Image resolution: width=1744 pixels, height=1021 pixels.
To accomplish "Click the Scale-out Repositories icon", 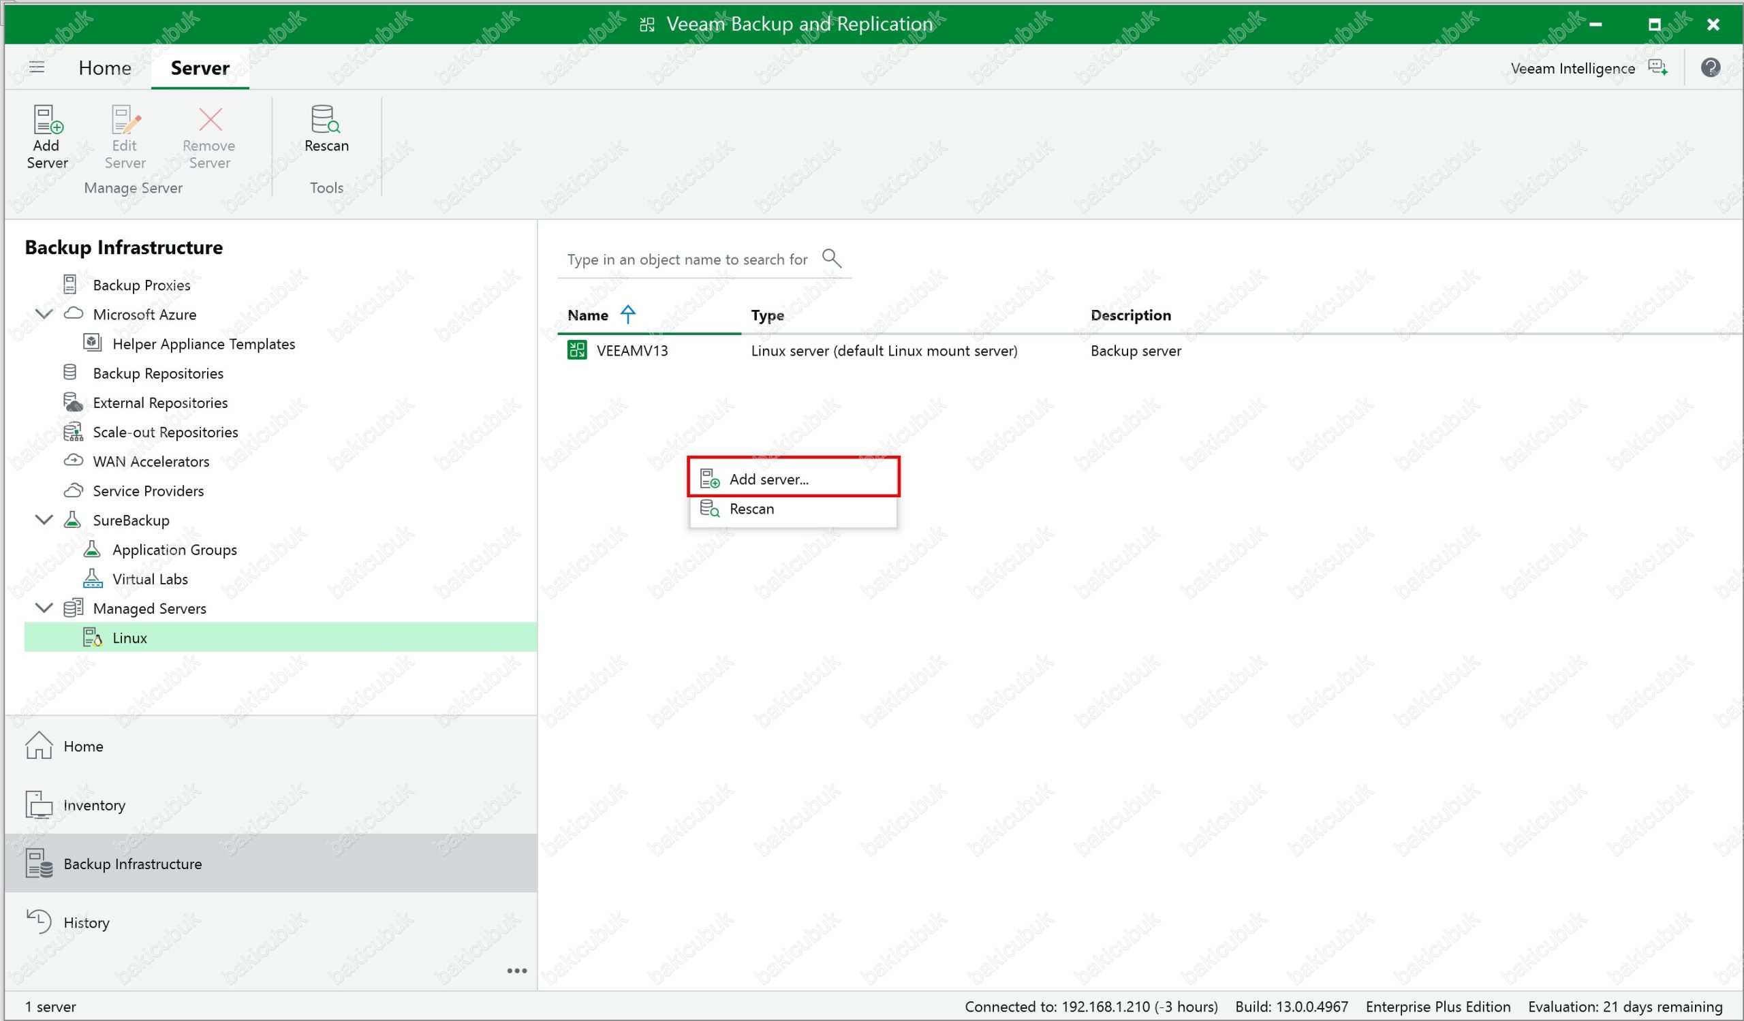I will click(73, 432).
